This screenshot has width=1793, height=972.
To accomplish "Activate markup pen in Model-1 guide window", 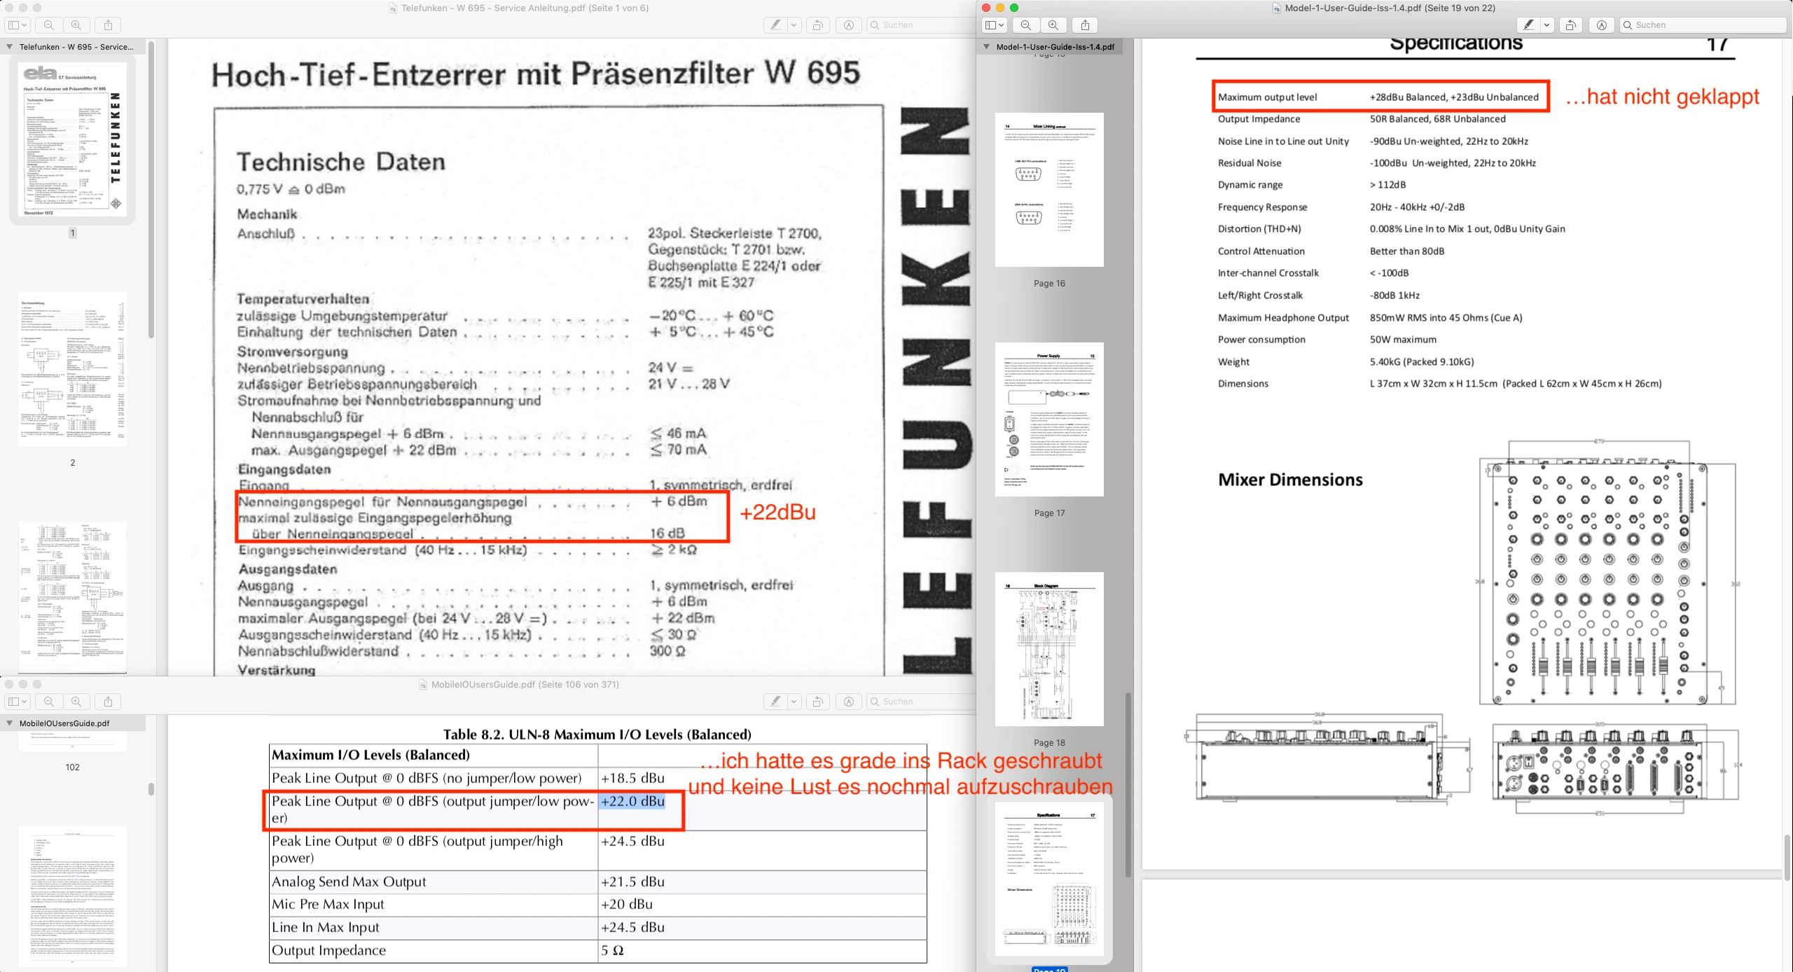I will 1528,25.
